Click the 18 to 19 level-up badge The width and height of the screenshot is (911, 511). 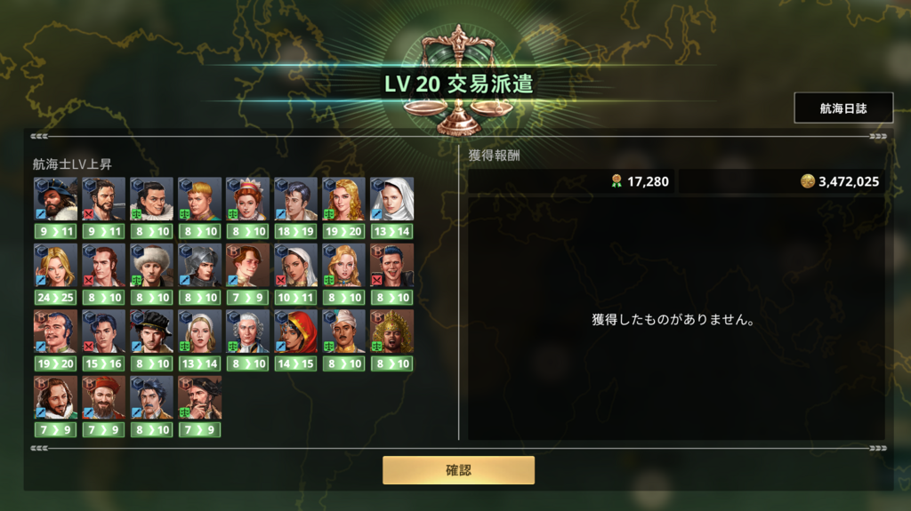tap(295, 232)
